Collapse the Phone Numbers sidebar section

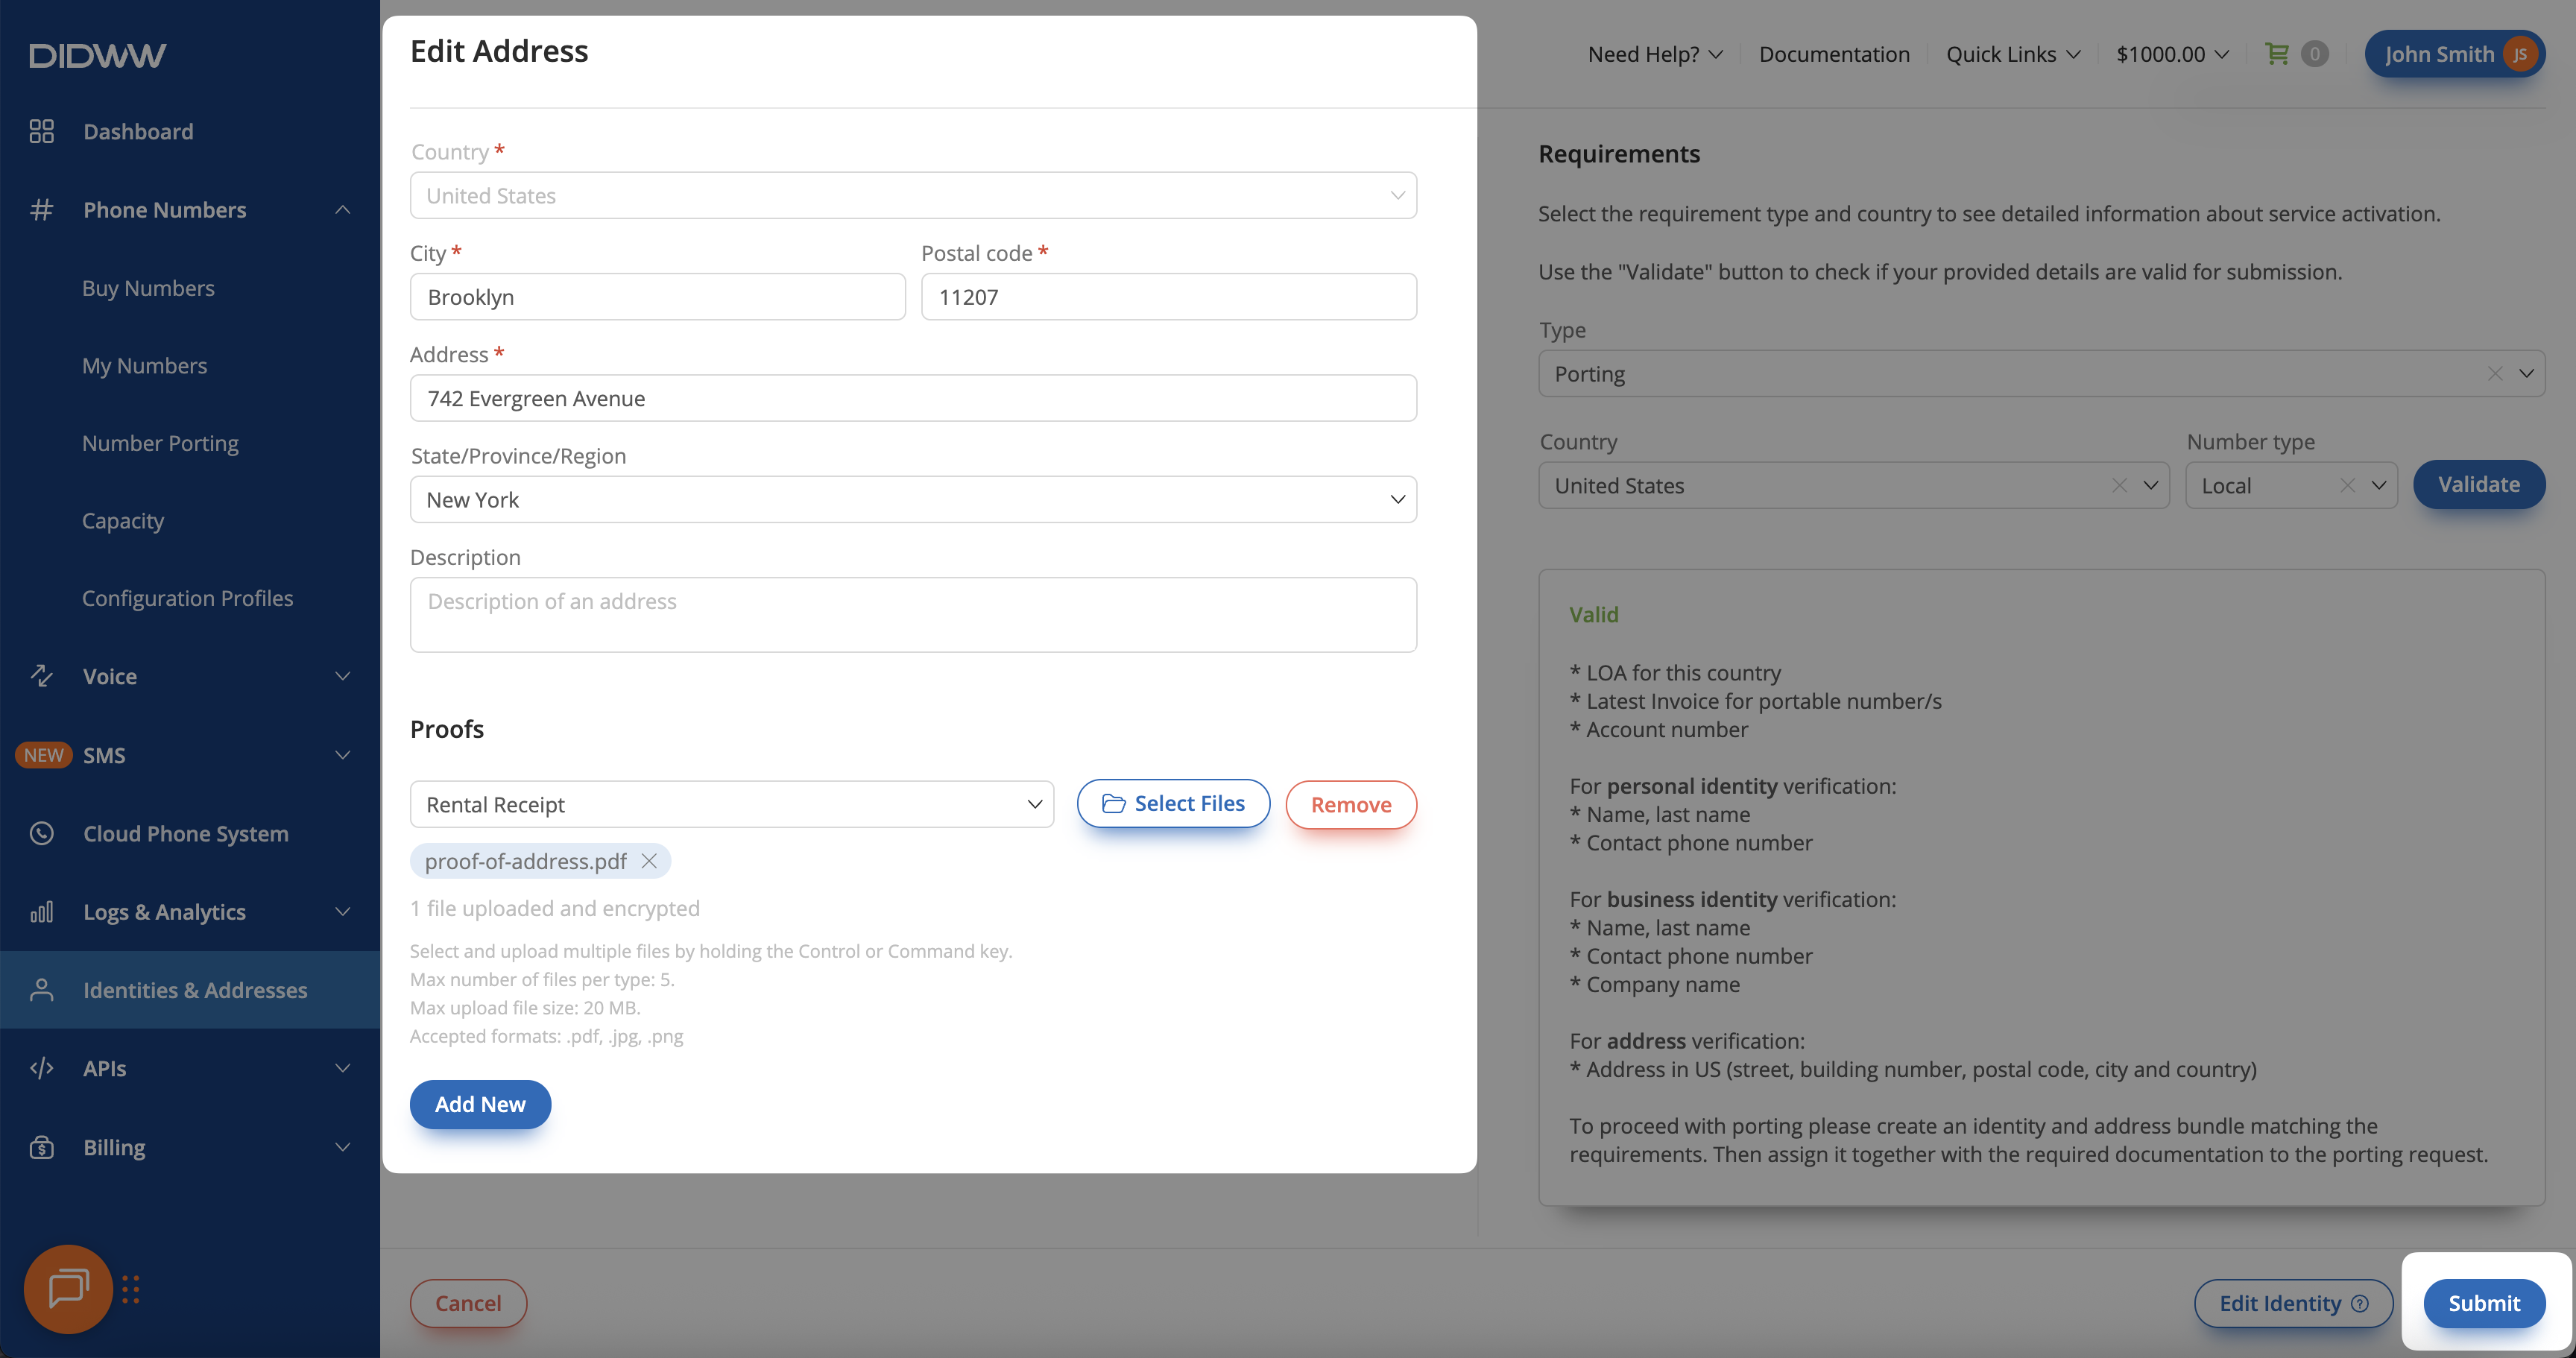[x=342, y=210]
